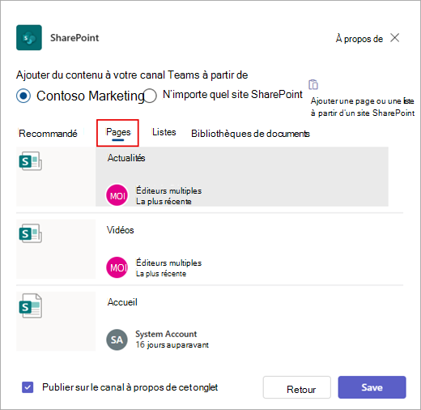This screenshot has height=410, width=421.
Task: Select the Accueil page title
Action: (x=122, y=302)
